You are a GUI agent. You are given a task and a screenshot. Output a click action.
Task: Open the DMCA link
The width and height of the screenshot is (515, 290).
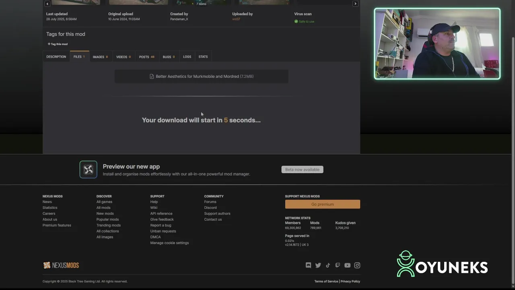tap(155, 237)
